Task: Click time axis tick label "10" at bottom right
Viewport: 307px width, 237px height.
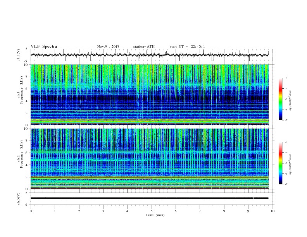Action: click(x=273, y=211)
